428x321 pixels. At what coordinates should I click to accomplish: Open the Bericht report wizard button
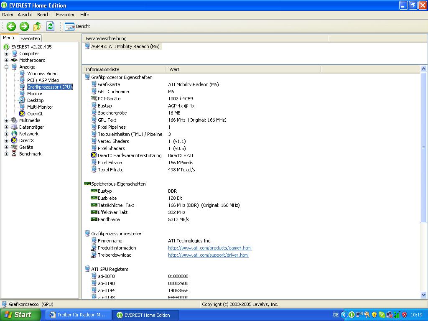point(77,26)
